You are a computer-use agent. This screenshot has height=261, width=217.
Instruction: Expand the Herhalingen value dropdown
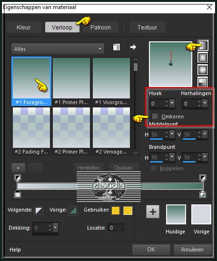[205, 103]
